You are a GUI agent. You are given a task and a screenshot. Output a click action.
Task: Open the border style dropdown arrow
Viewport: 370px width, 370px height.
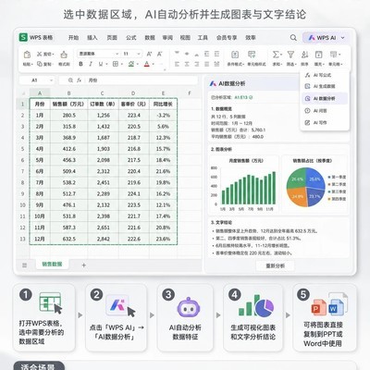122,64
